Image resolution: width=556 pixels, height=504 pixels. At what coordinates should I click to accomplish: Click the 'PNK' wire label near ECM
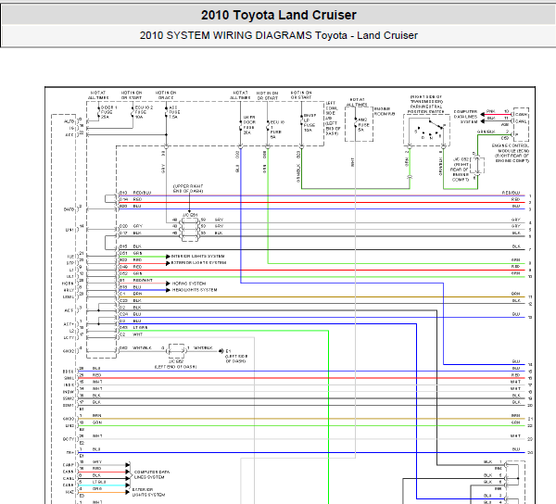coord(491,111)
